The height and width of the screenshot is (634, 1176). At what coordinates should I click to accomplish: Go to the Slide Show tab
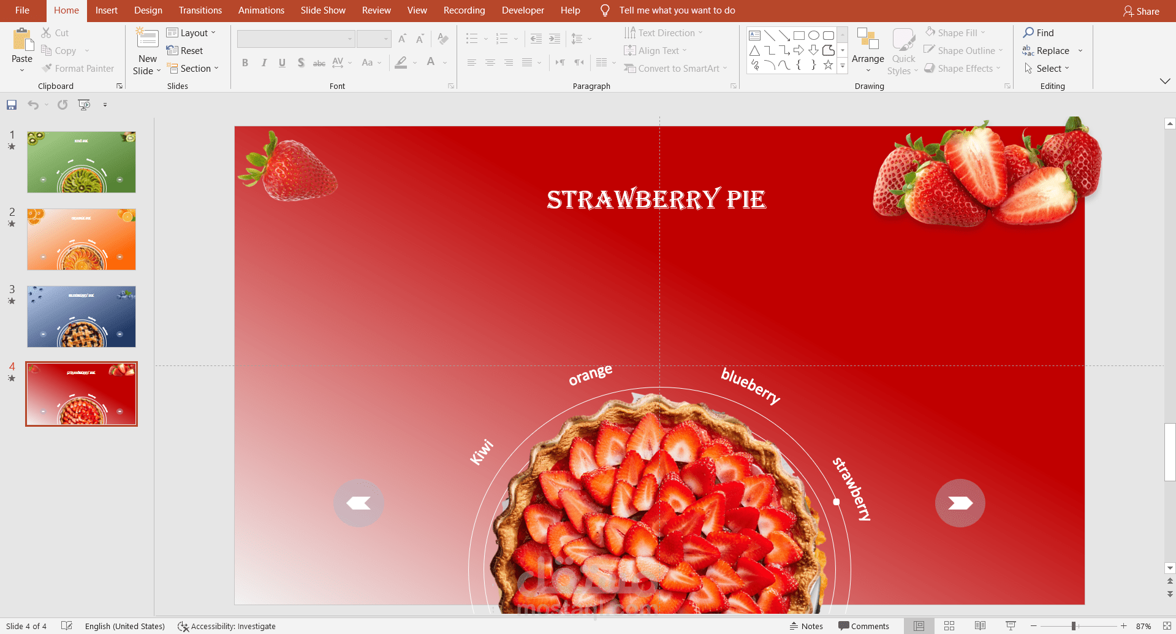324,10
